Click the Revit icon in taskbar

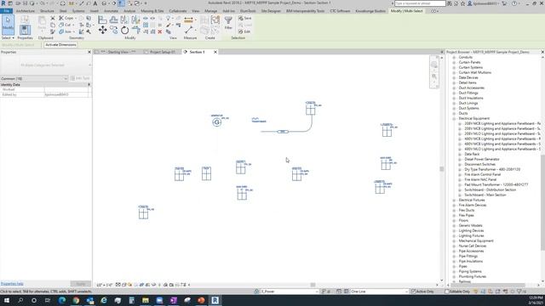click(215, 300)
